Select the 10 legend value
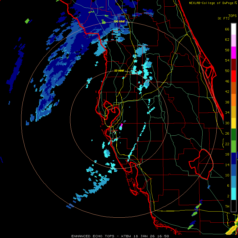The height and width of the screenshot is (238, 238). point(227,175)
